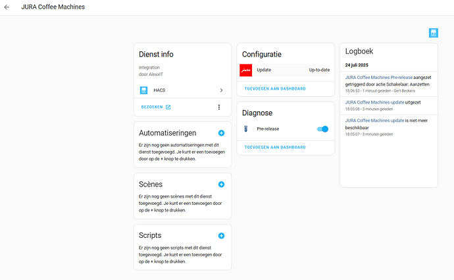454x280 pixels.
Task: Disable the Pre-release toggle switch
Action: click(x=322, y=129)
